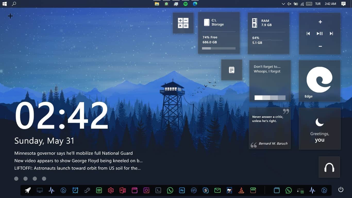Open the 2:42 AM taskbar clock
This screenshot has height=198, width=352.
click(x=330, y=4)
